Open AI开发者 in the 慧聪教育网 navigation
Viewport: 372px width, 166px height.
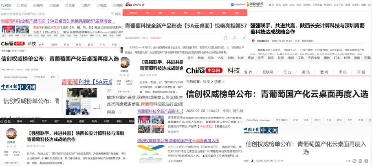click(317, 4)
